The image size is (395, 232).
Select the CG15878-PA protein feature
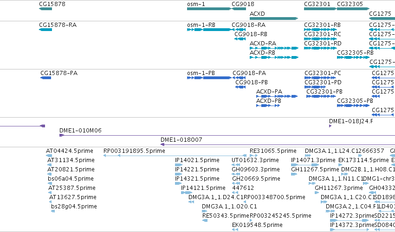(45, 78)
